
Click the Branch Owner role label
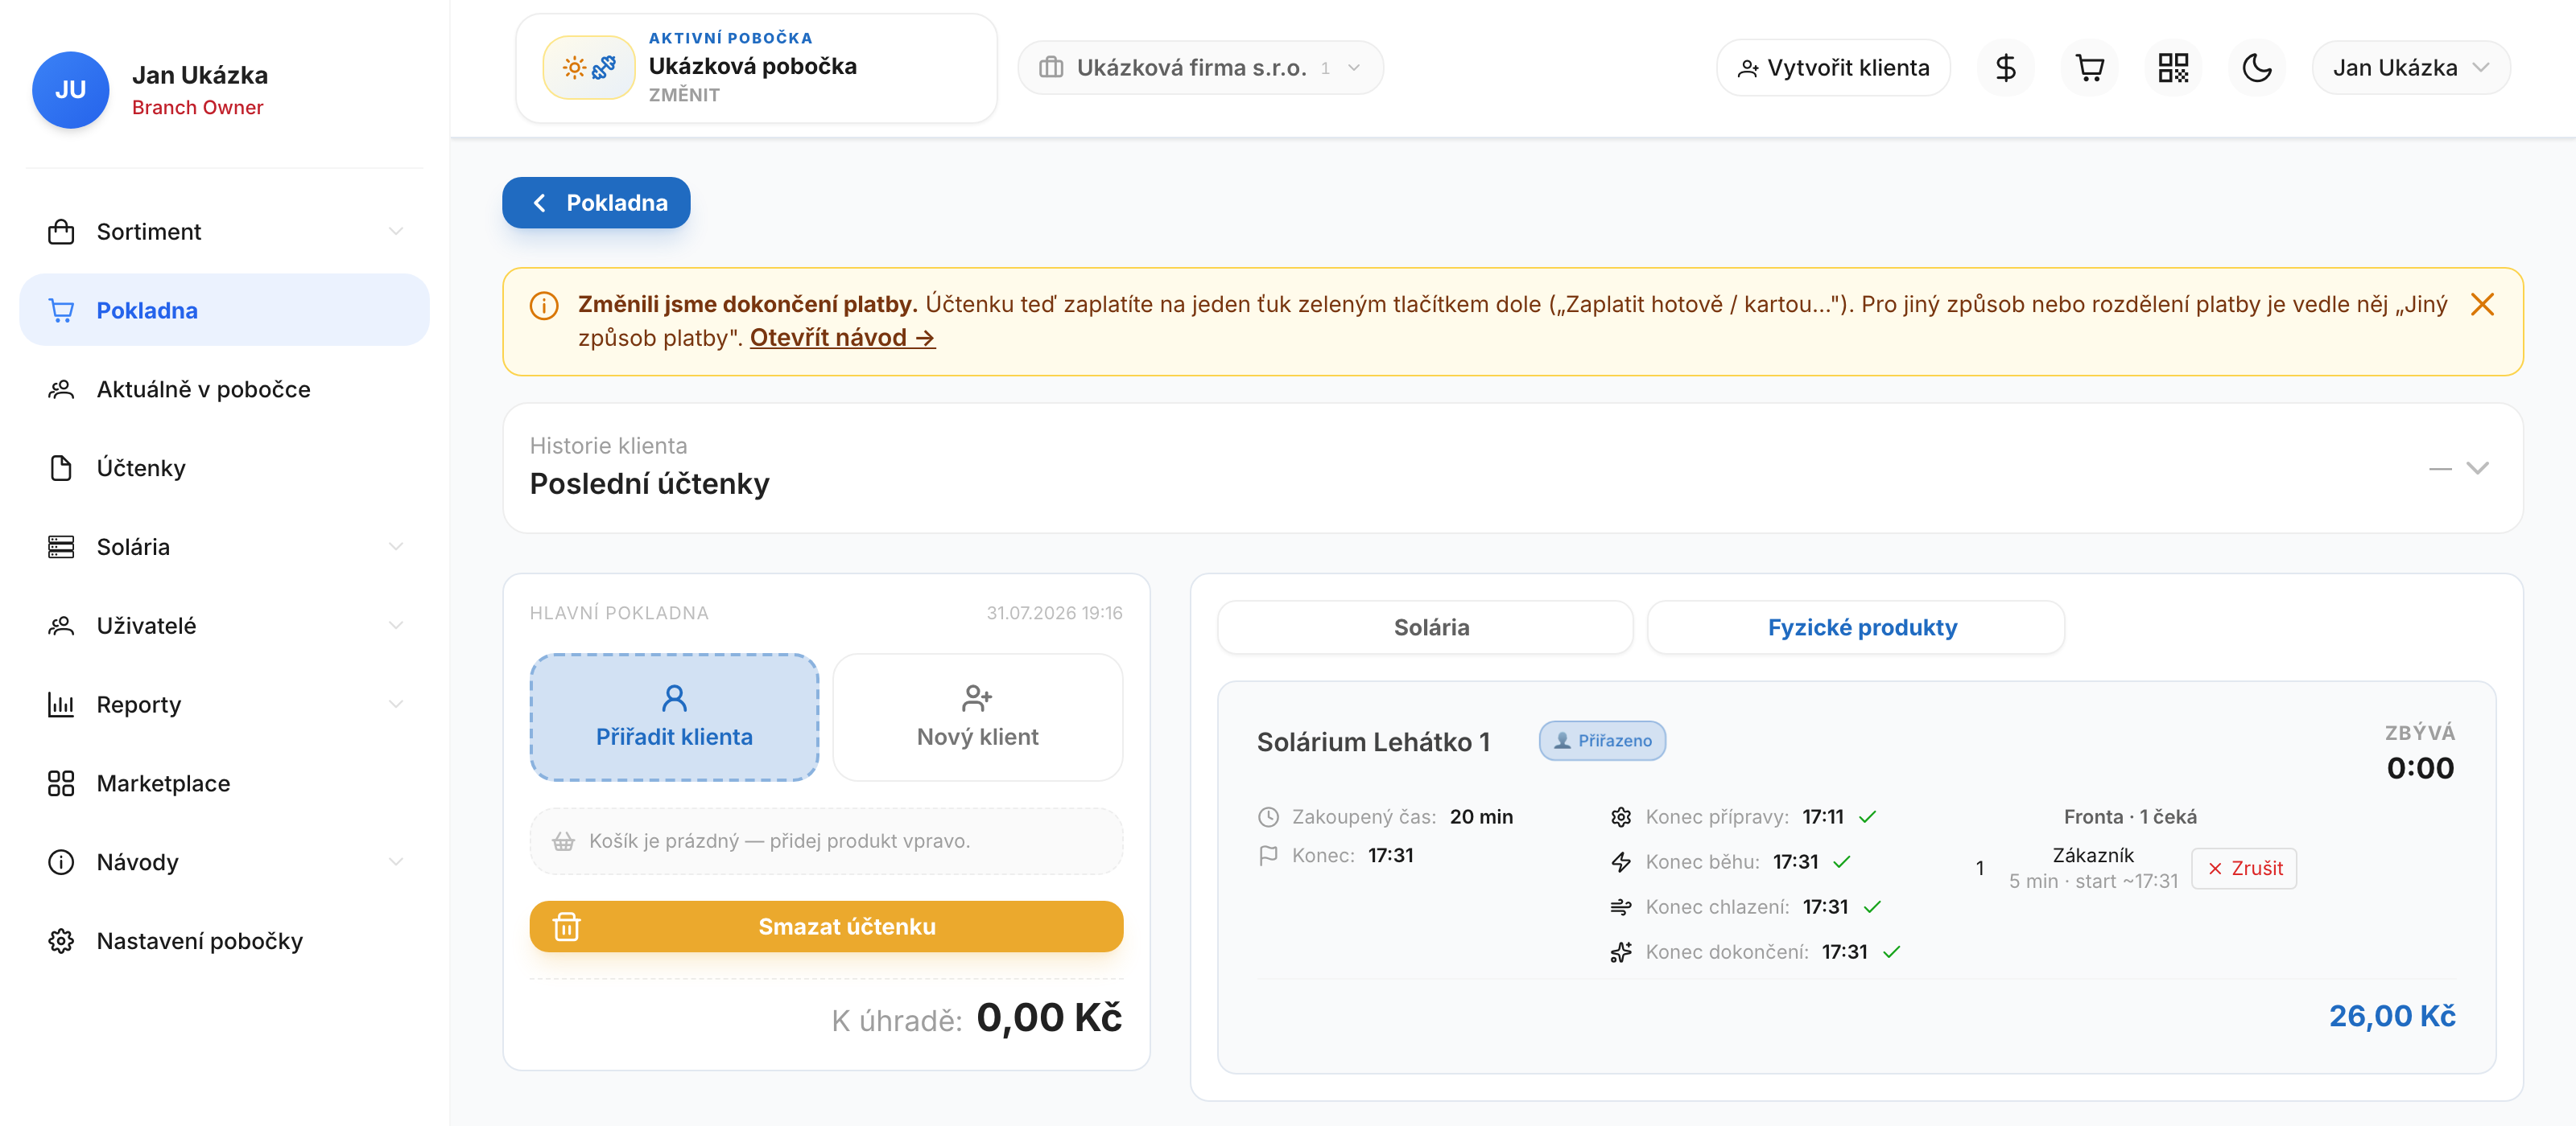(197, 108)
